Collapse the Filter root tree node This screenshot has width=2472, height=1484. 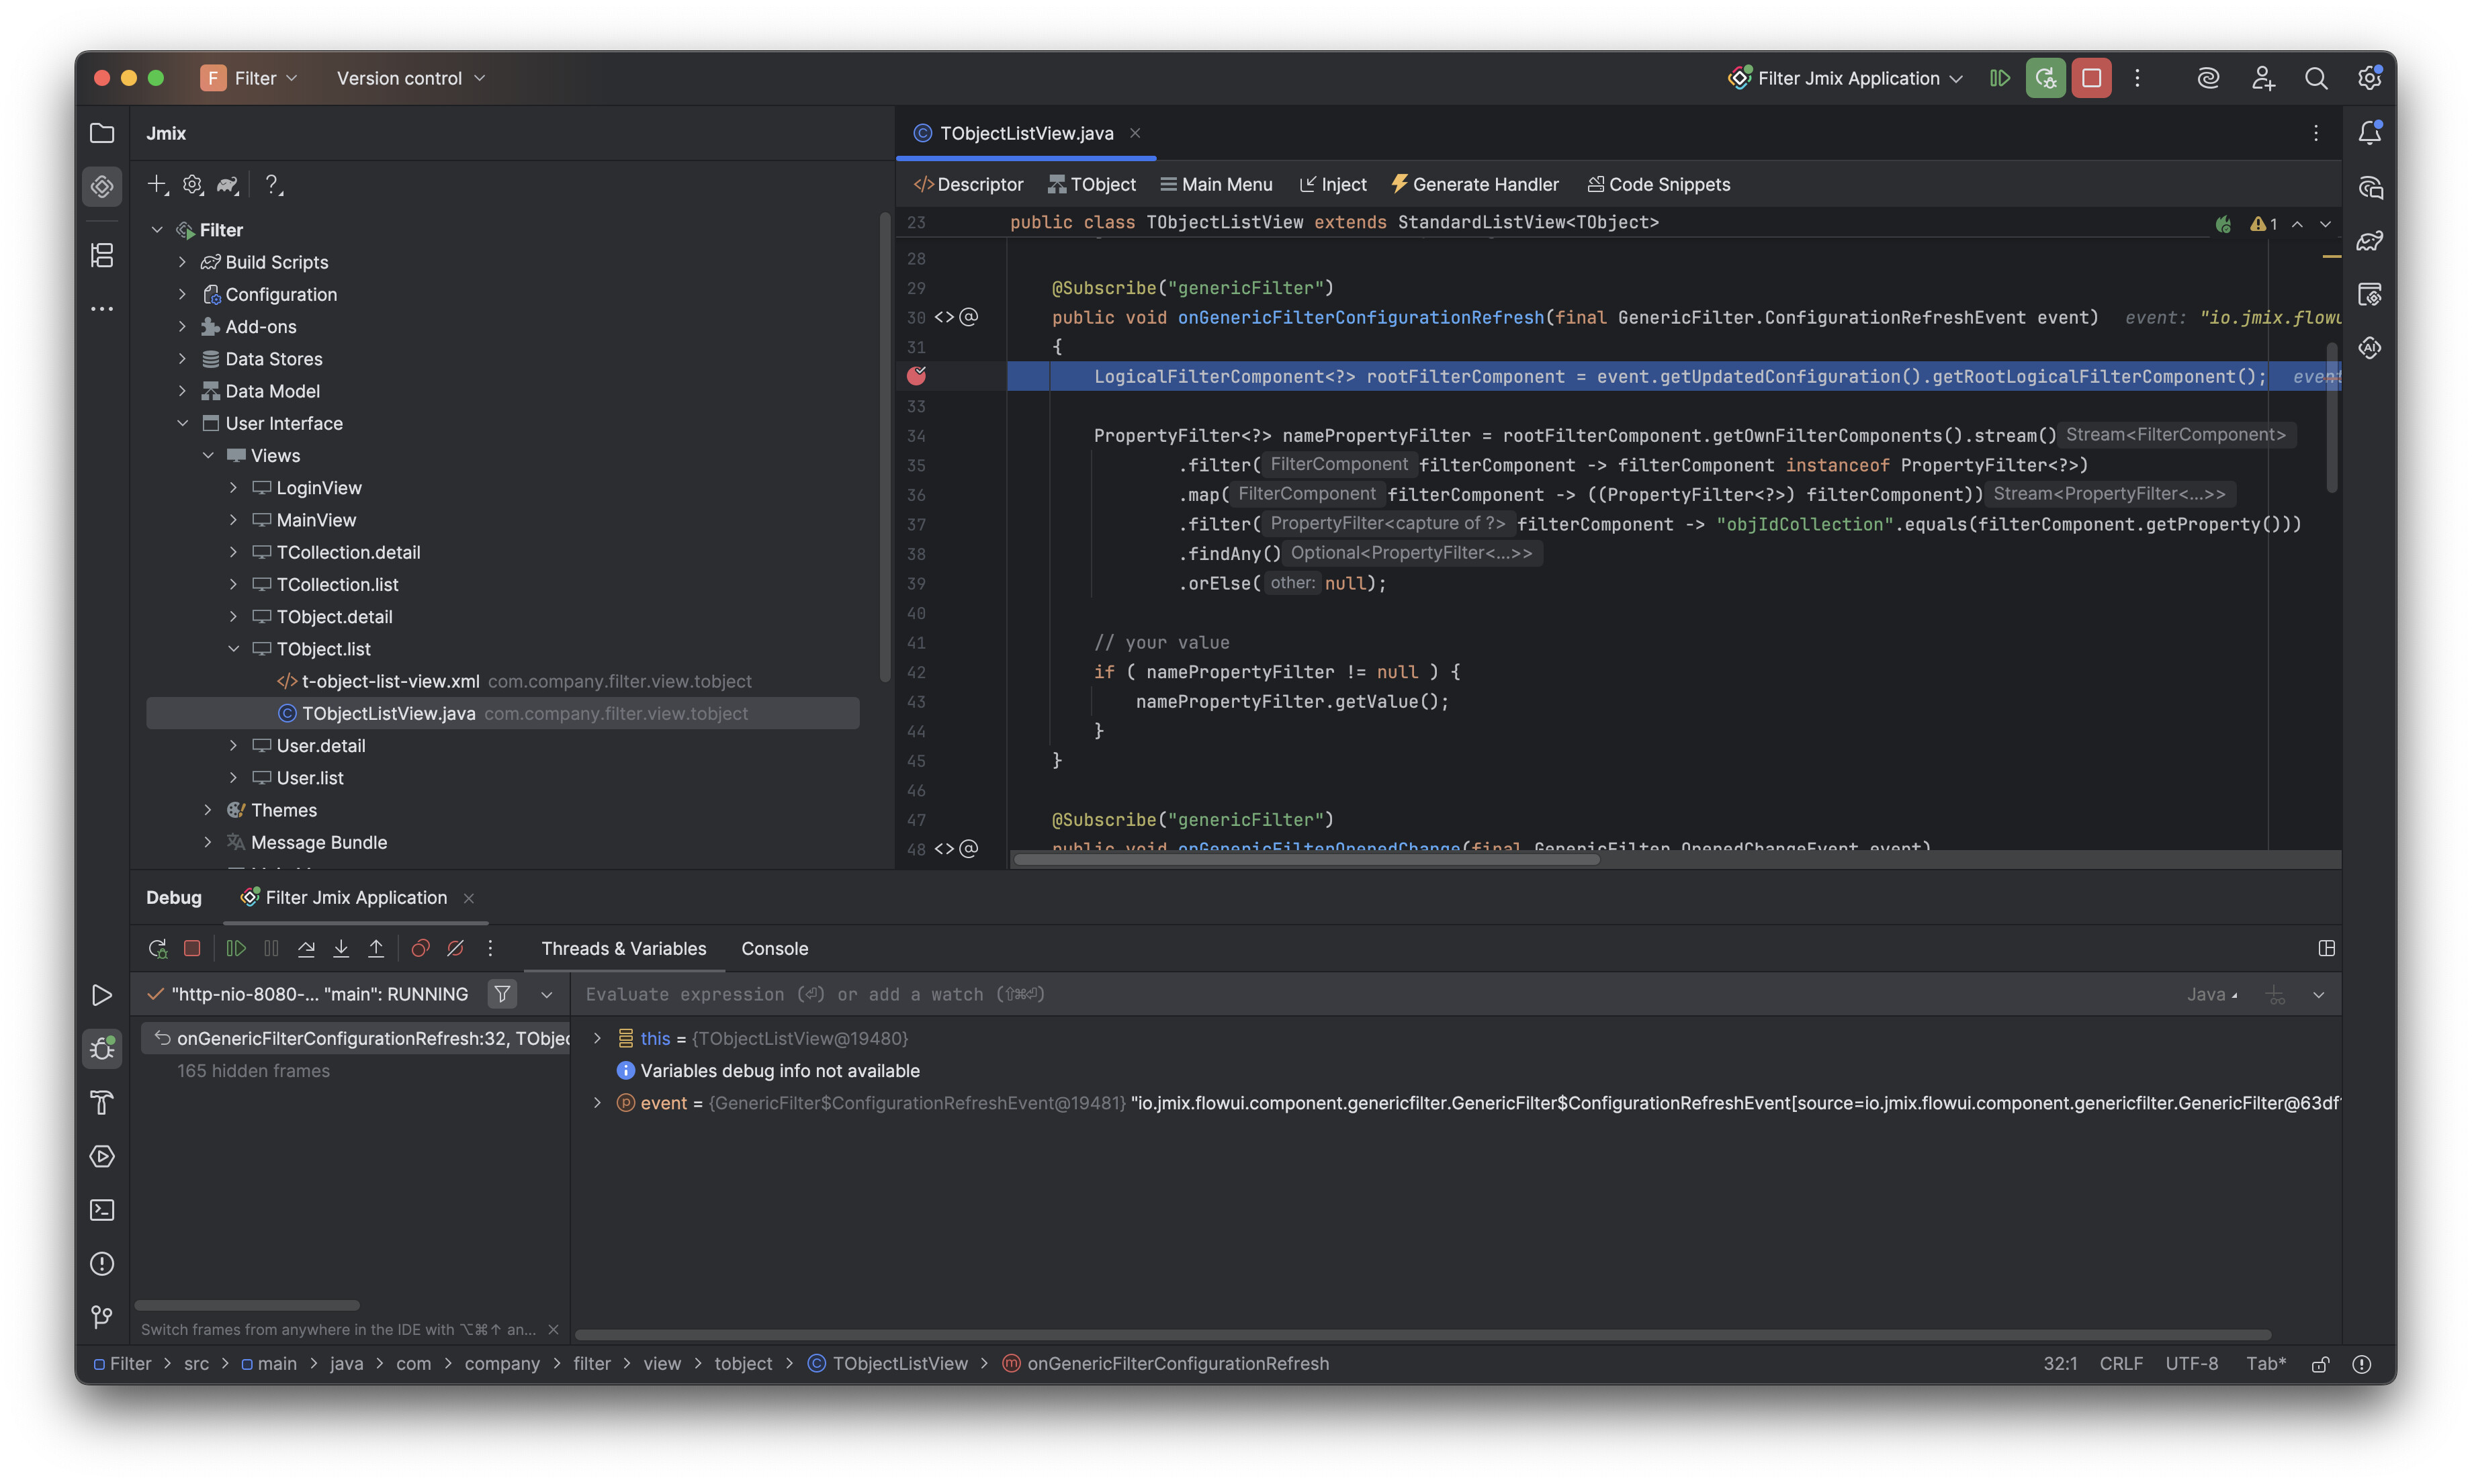(x=157, y=230)
